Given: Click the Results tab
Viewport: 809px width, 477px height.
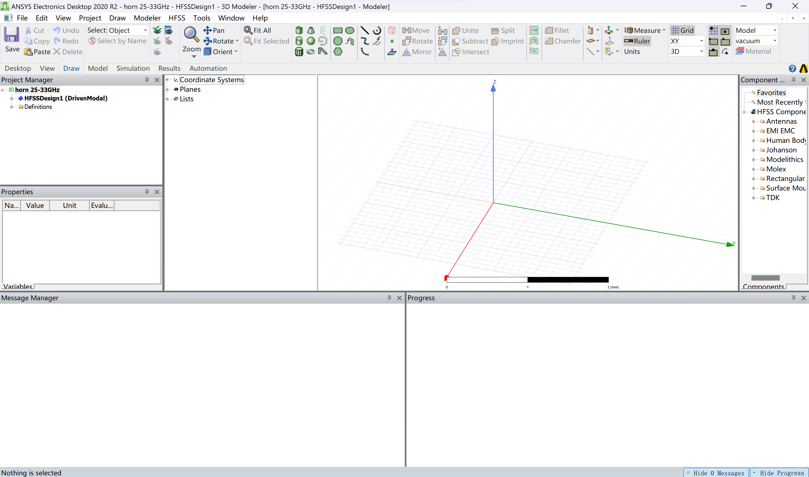Looking at the screenshot, I should click(x=169, y=68).
